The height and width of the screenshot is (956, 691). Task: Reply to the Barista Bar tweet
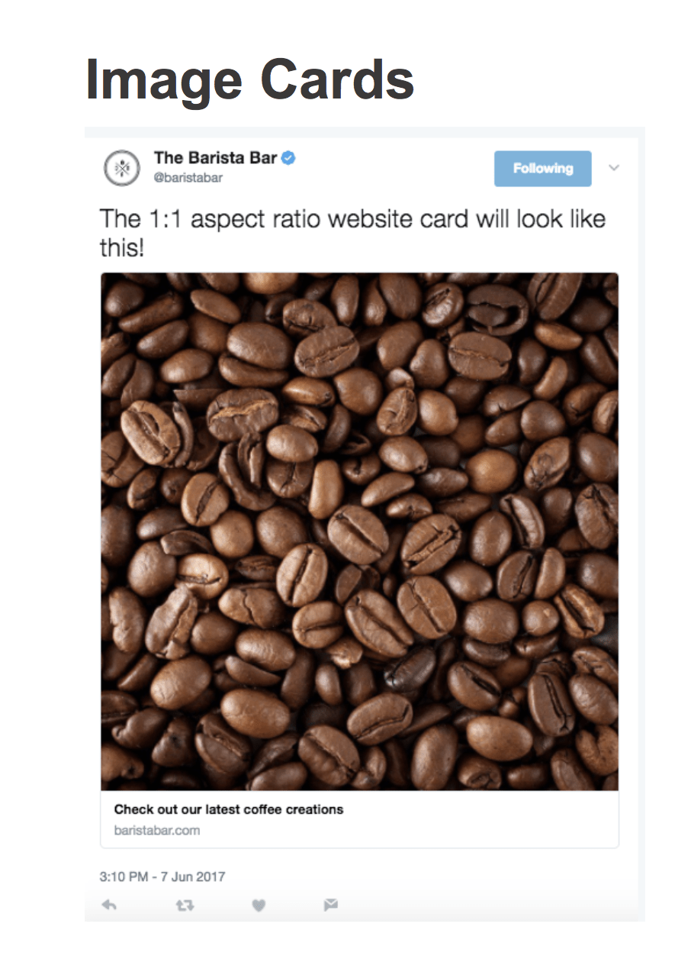click(109, 905)
